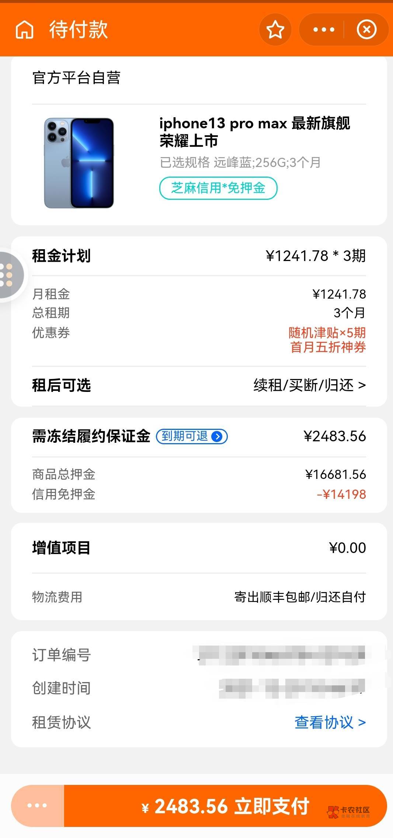Tap the home icon in header

coord(25,29)
